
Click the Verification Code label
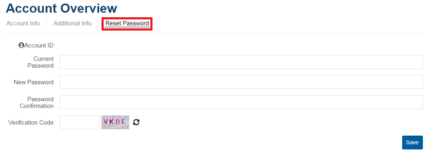click(31, 123)
